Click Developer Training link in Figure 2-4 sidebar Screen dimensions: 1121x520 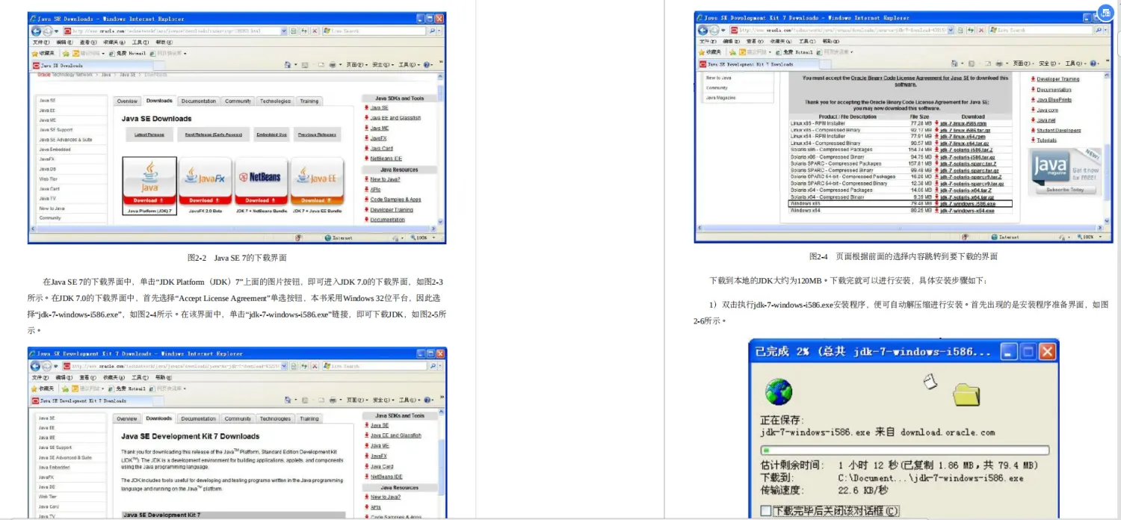coord(1057,78)
